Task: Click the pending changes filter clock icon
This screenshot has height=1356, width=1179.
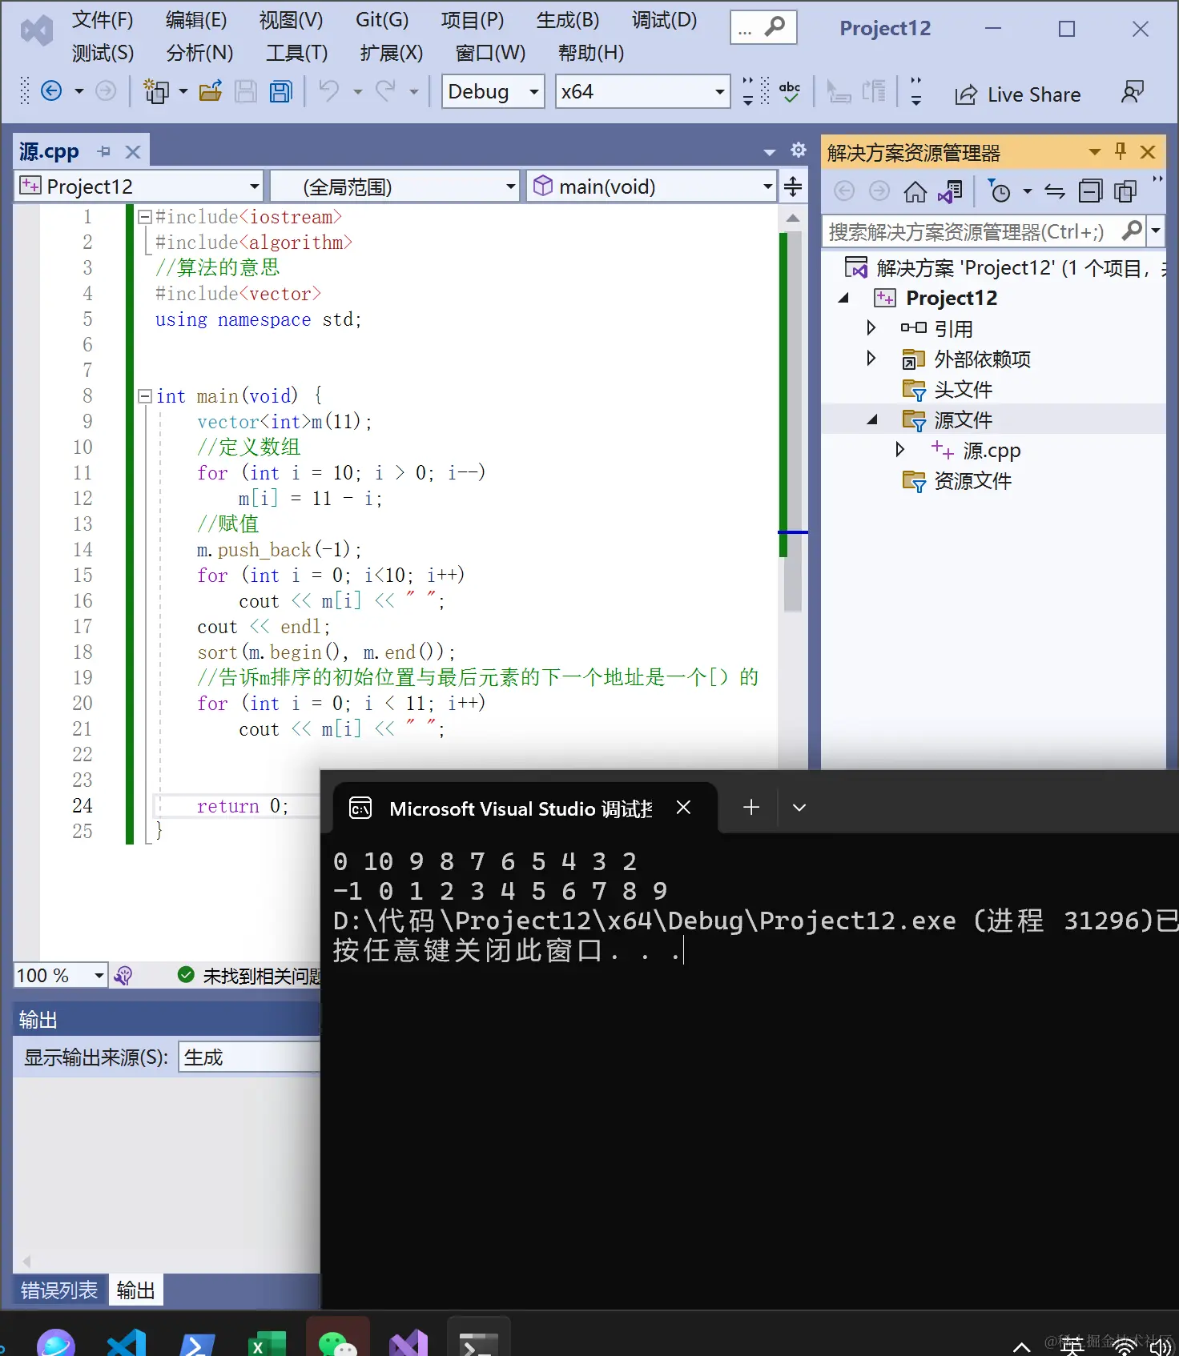Action: 999,191
